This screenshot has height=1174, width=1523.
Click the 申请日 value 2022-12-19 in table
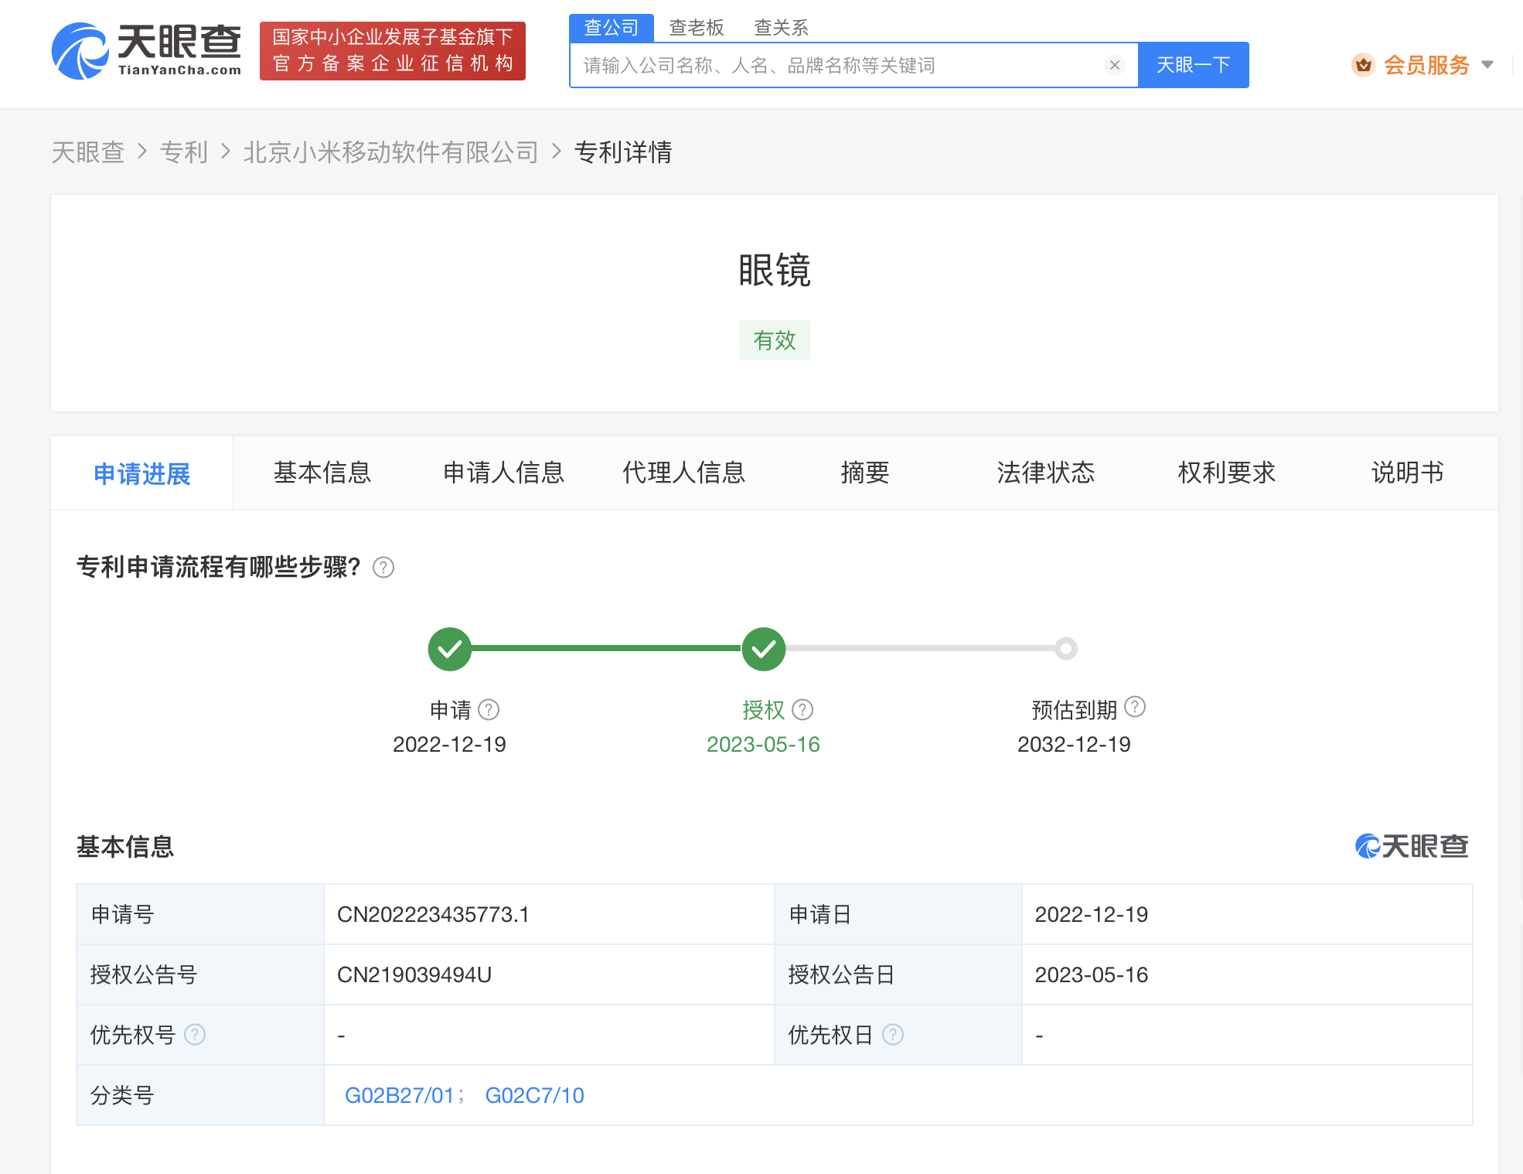1092,915
